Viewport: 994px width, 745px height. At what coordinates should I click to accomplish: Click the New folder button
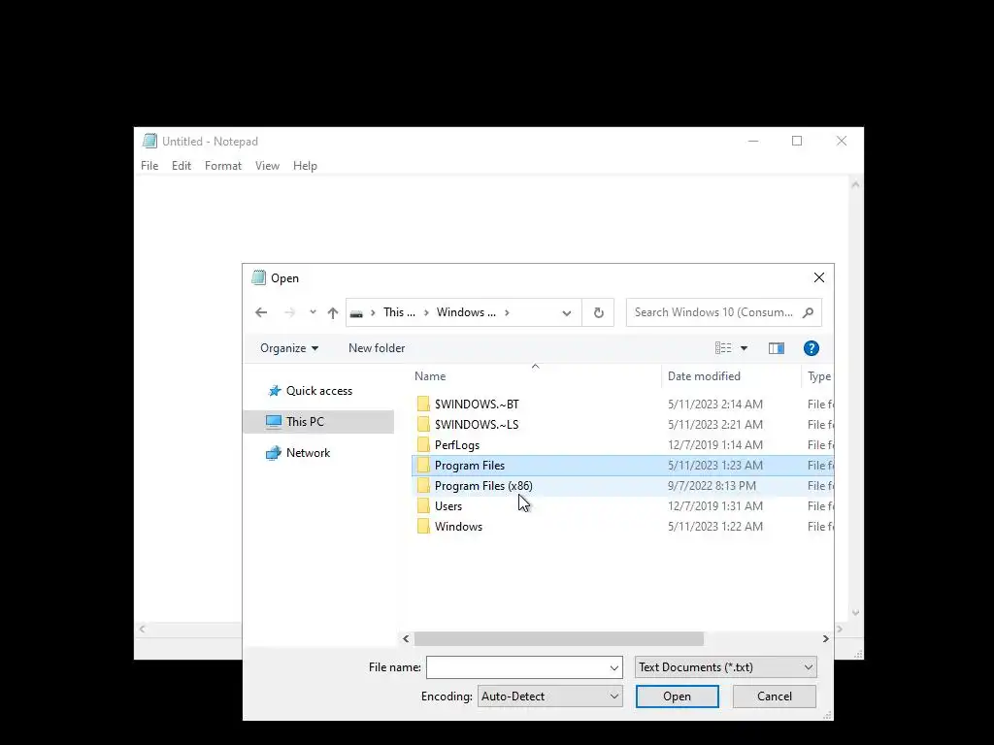(x=377, y=348)
